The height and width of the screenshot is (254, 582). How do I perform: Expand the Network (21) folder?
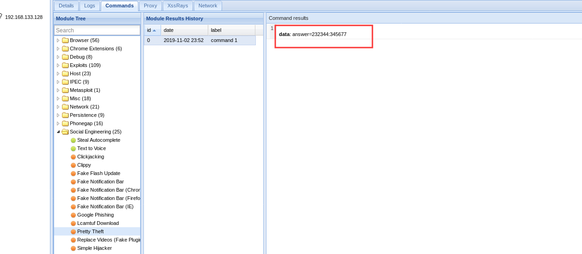coord(58,107)
